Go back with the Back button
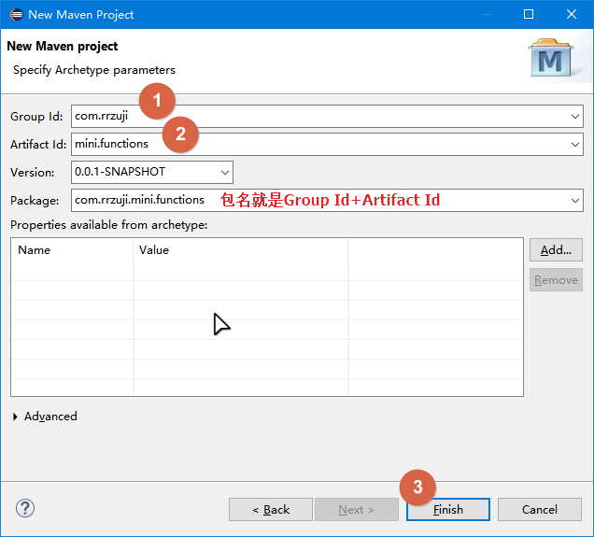 [x=271, y=510]
